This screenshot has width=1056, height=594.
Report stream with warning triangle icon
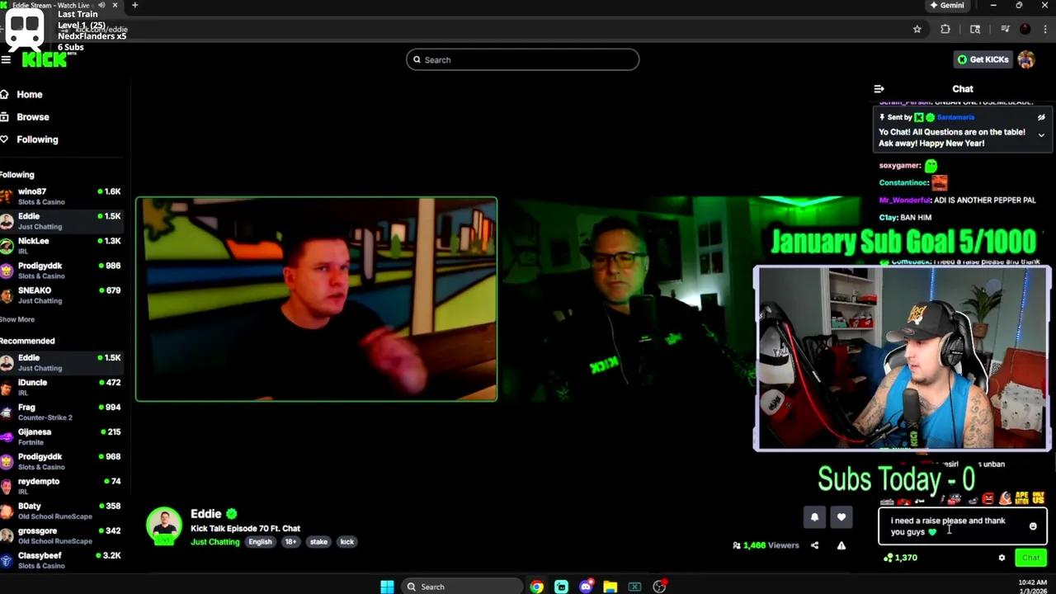[841, 545]
